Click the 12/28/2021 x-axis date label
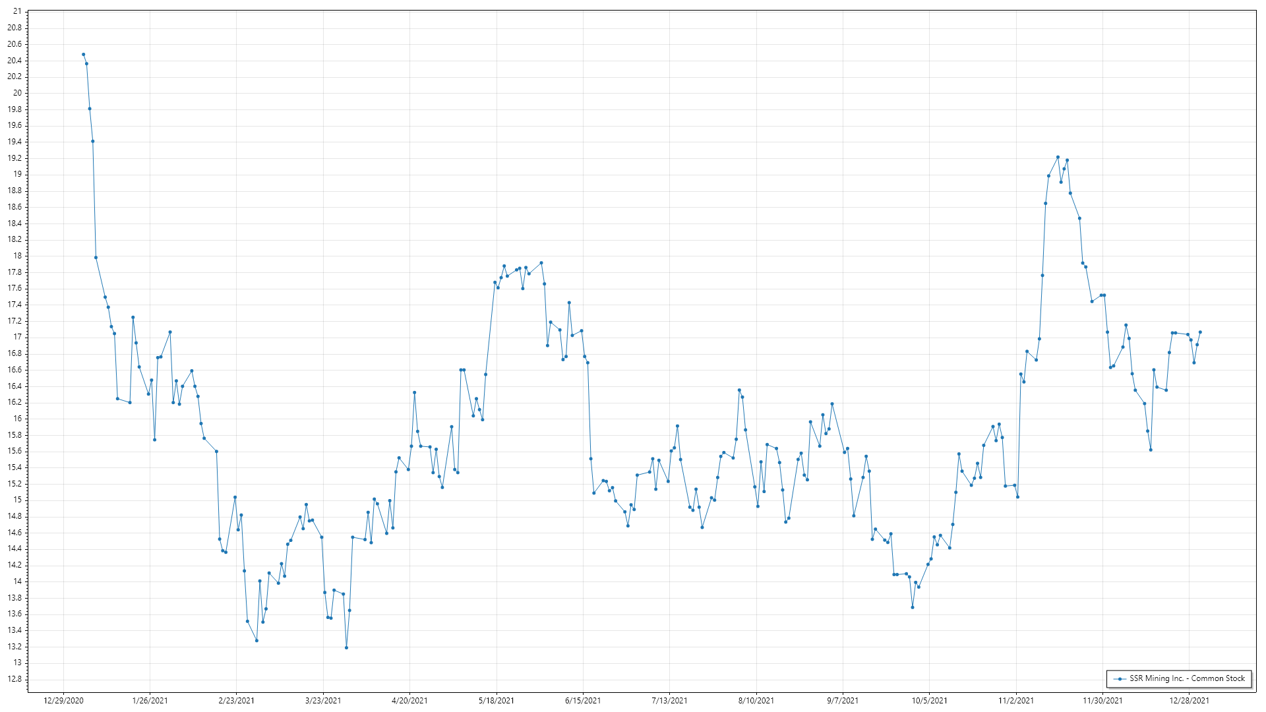 [1189, 700]
